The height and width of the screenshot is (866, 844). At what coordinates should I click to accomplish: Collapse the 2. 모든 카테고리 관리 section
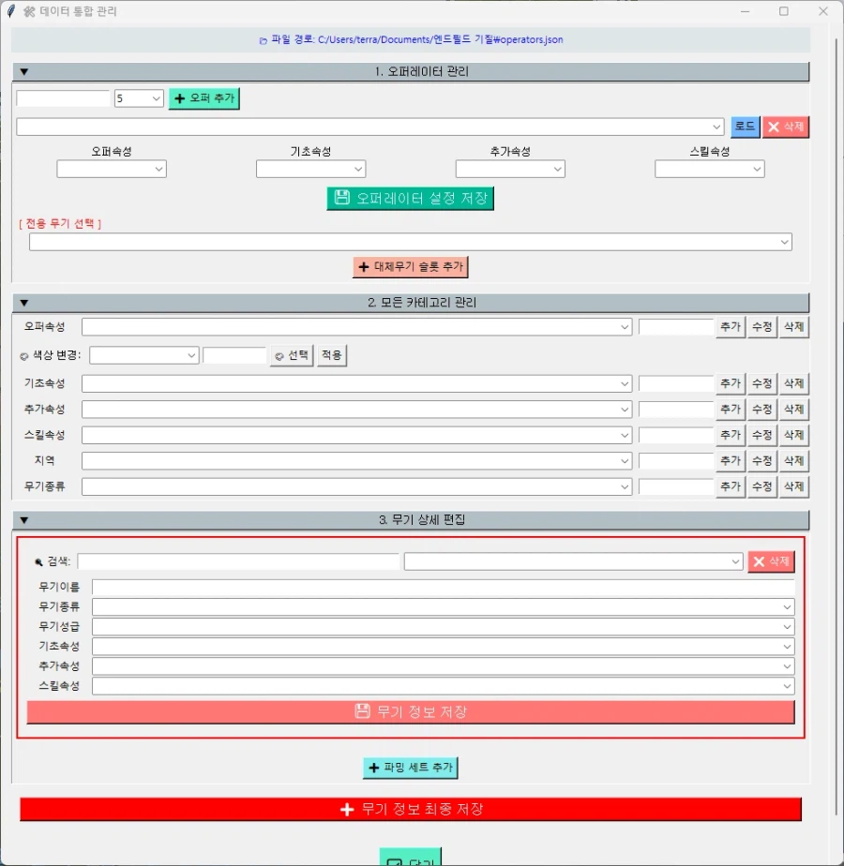24,302
